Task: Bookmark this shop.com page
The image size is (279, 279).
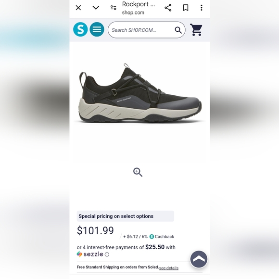Action: [x=186, y=8]
